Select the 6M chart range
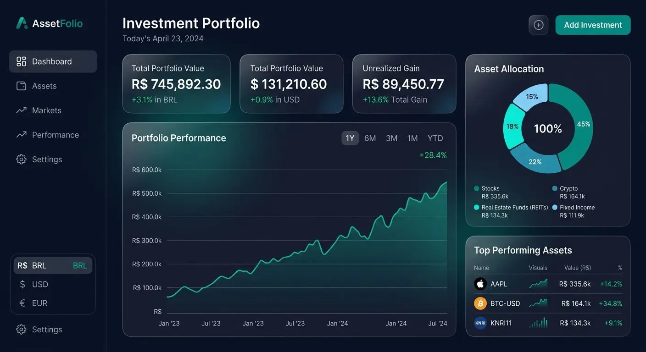Image resolution: width=646 pixels, height=352 pixels. pyautogui.click(x=370, y=138)
